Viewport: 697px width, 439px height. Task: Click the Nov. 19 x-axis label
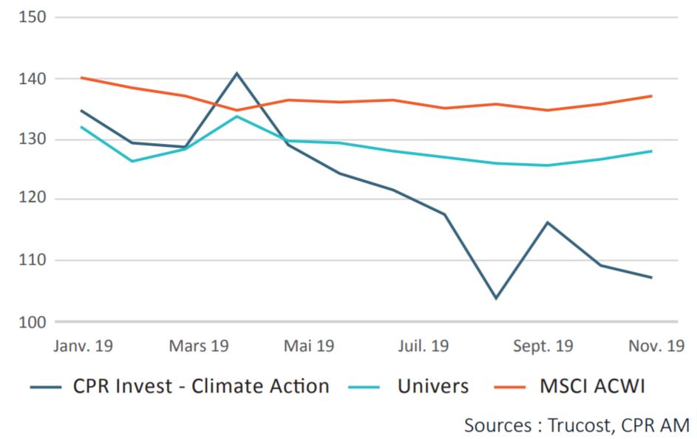click(x=656, y=345)
